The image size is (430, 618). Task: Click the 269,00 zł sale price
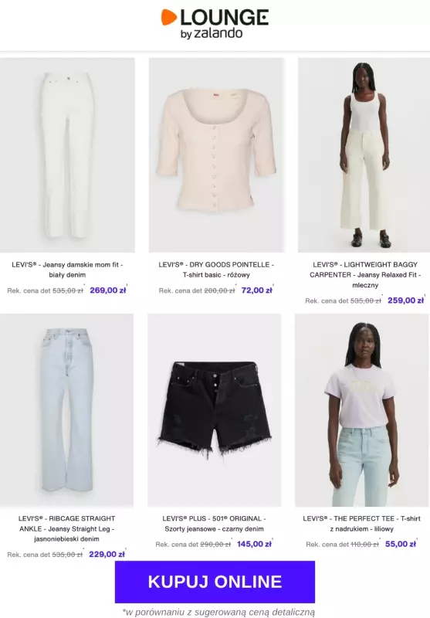coord(108,290)
